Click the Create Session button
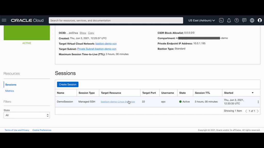The height and width of the screenshot is (148, 264). [68, 84]
